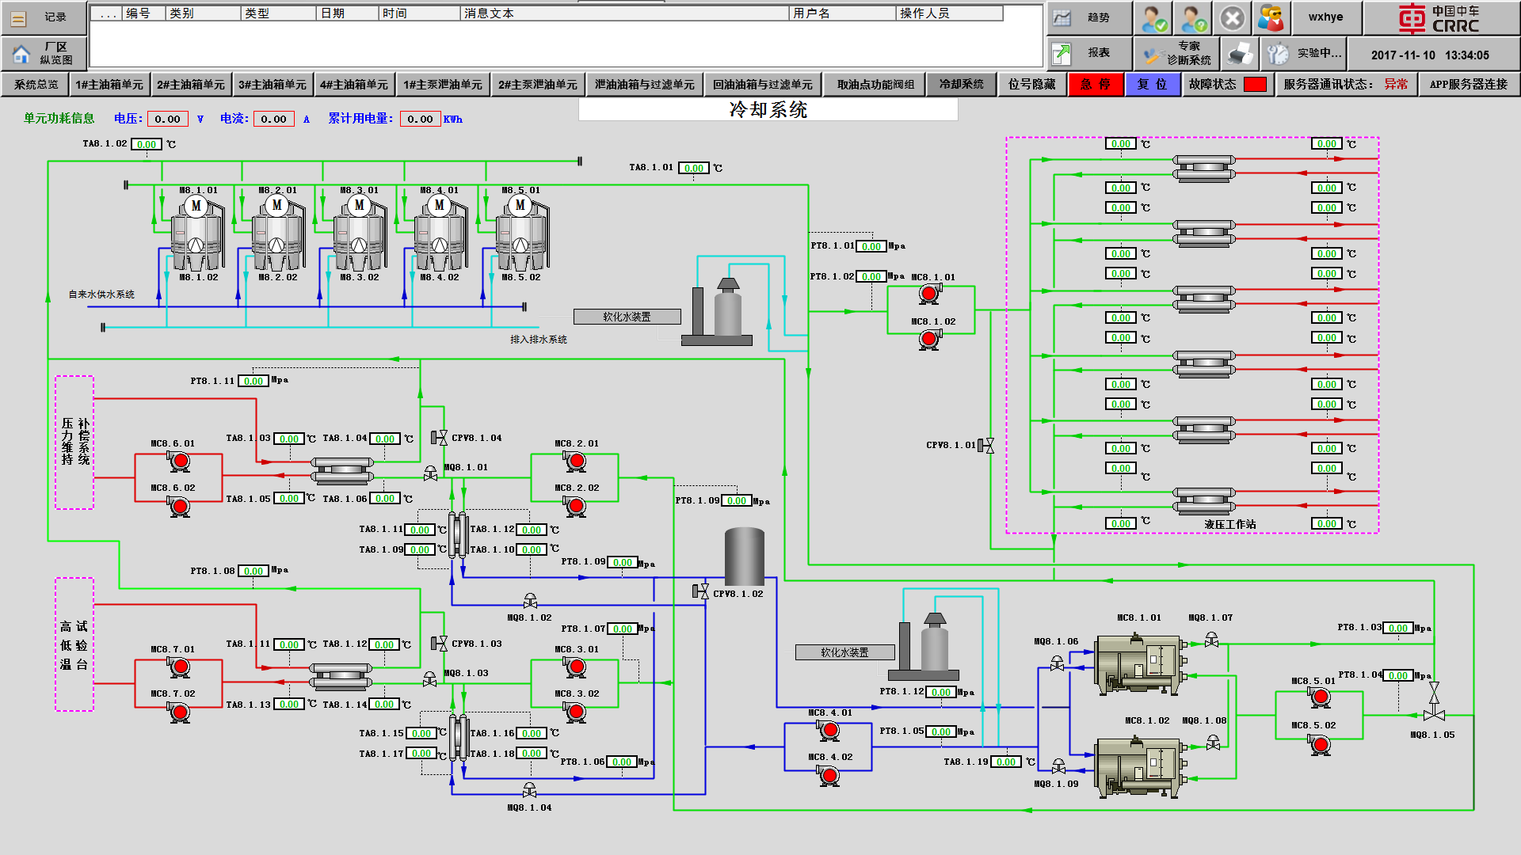Click pump MC8.2.01
This screenshot has width=1521, height=855.
pyautogui.click(x=576, y=461)
